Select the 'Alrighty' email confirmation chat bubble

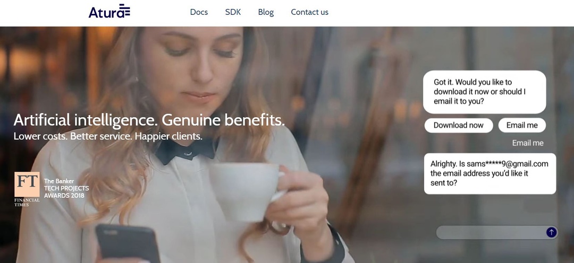(x=490, y=173)
